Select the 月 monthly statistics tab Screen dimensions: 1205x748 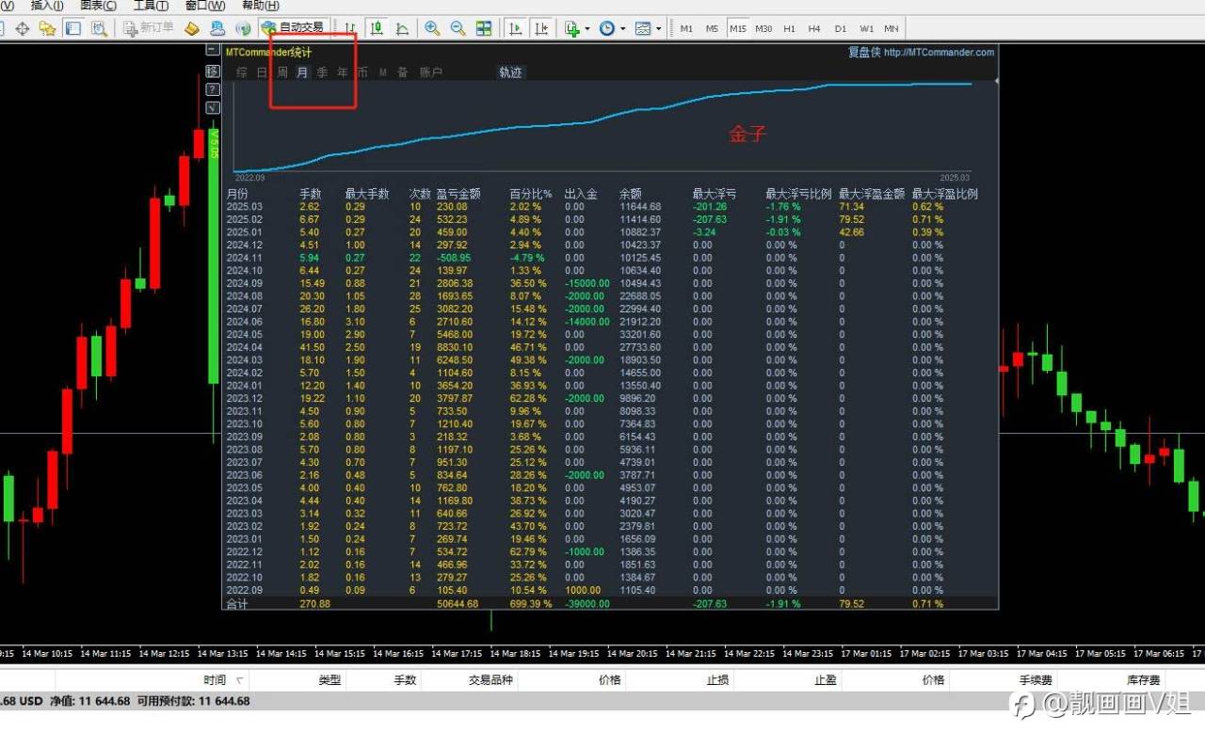[301, 72]
